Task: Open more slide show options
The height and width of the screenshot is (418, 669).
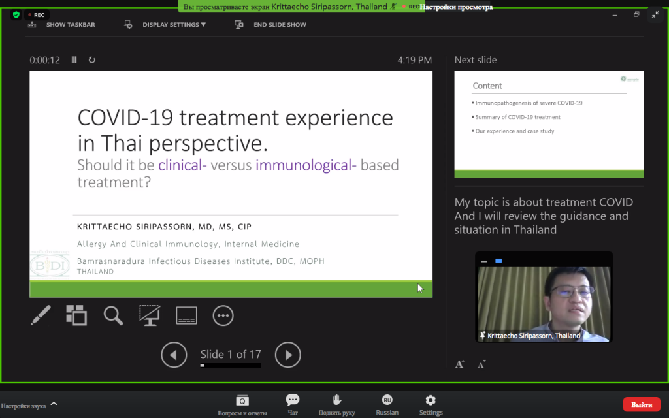Action: (223, 315)
